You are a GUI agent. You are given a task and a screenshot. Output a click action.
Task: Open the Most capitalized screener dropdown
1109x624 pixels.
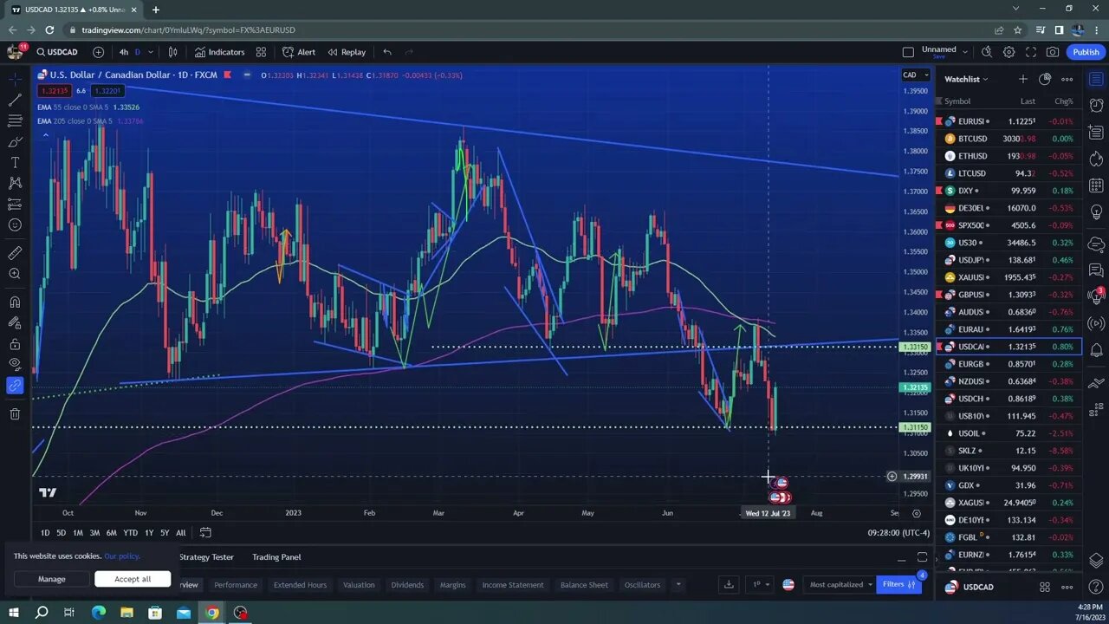pos(841,585)
